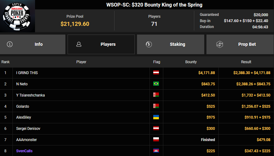The height and width of the screenshot is (156, 274).
Task: Click the WSOP Super Circuit Events logo
Action: [x=18, y=16]
